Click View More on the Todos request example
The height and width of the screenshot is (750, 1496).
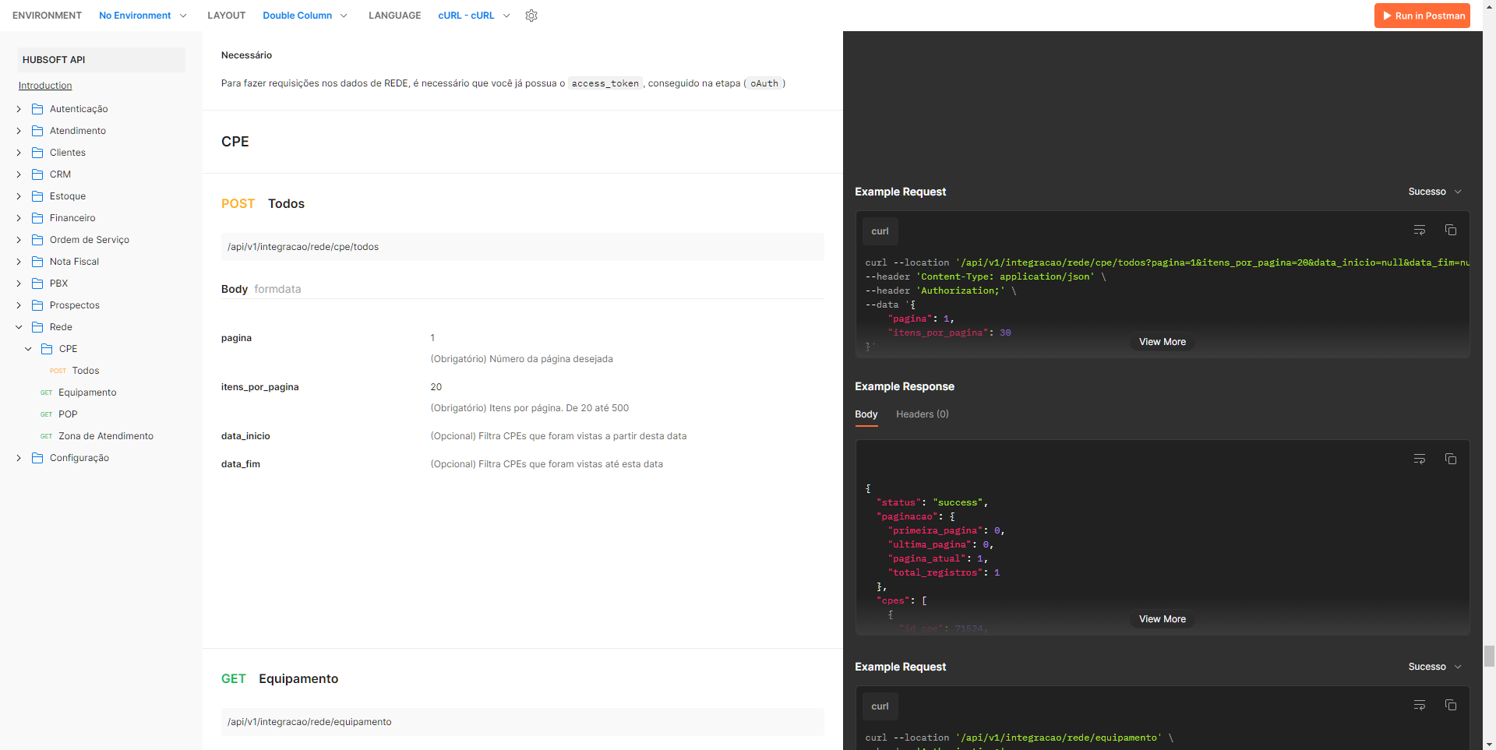[x=1163, y=342]
